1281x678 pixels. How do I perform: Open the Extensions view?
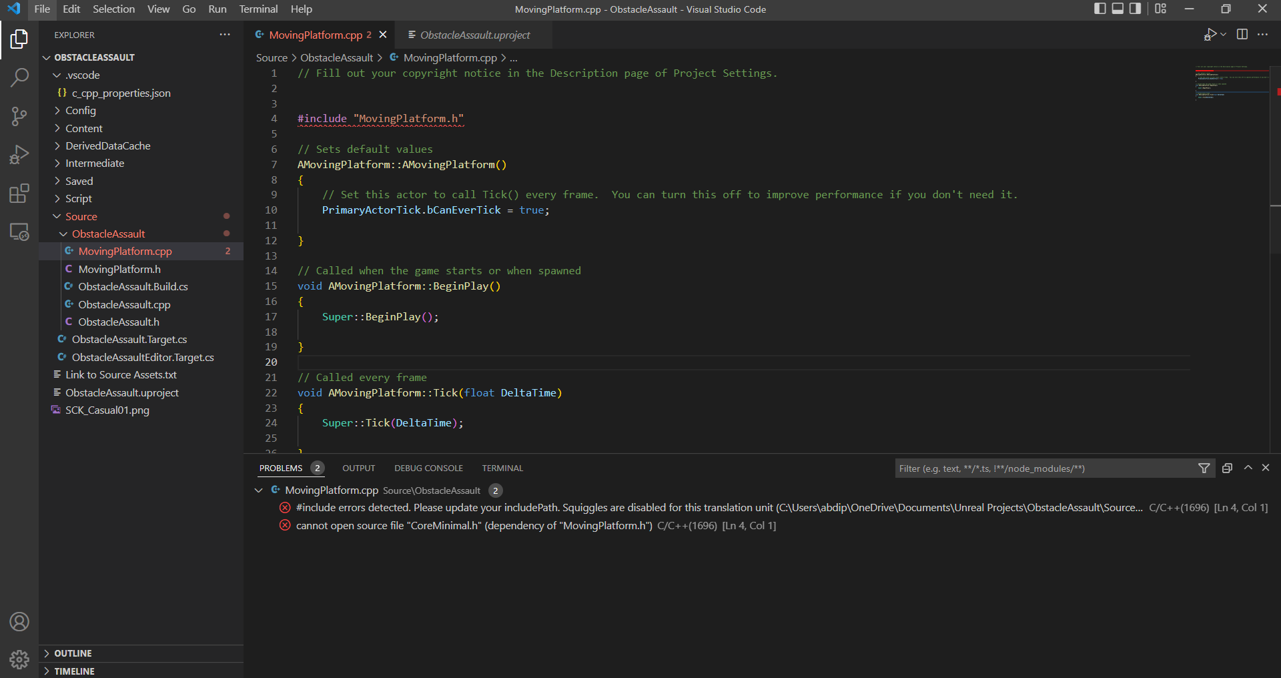click(19, 194)
